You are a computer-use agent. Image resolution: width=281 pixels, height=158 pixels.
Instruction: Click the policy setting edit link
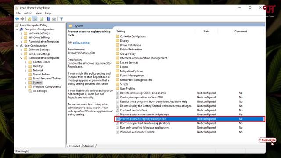point(81,43)
